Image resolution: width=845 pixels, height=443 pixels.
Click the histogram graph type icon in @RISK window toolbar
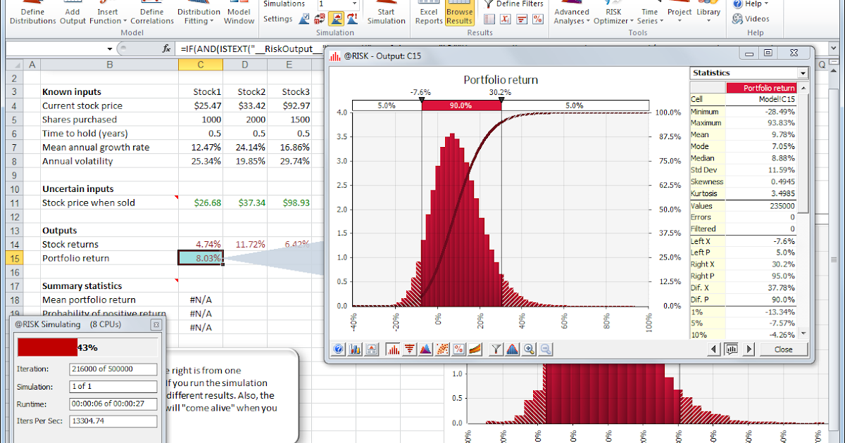pyautogui.click(x=394, y=349)
